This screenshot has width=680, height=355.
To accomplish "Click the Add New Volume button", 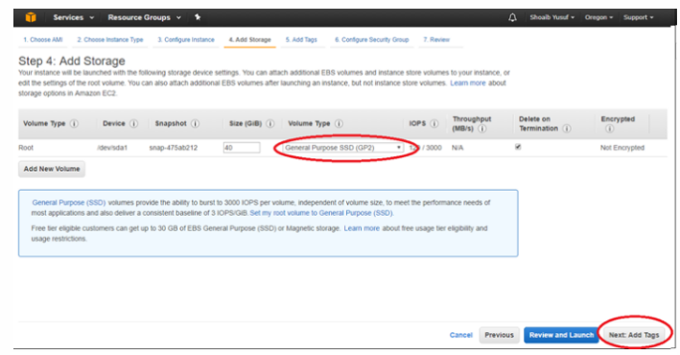I will (x=52, y=169).
